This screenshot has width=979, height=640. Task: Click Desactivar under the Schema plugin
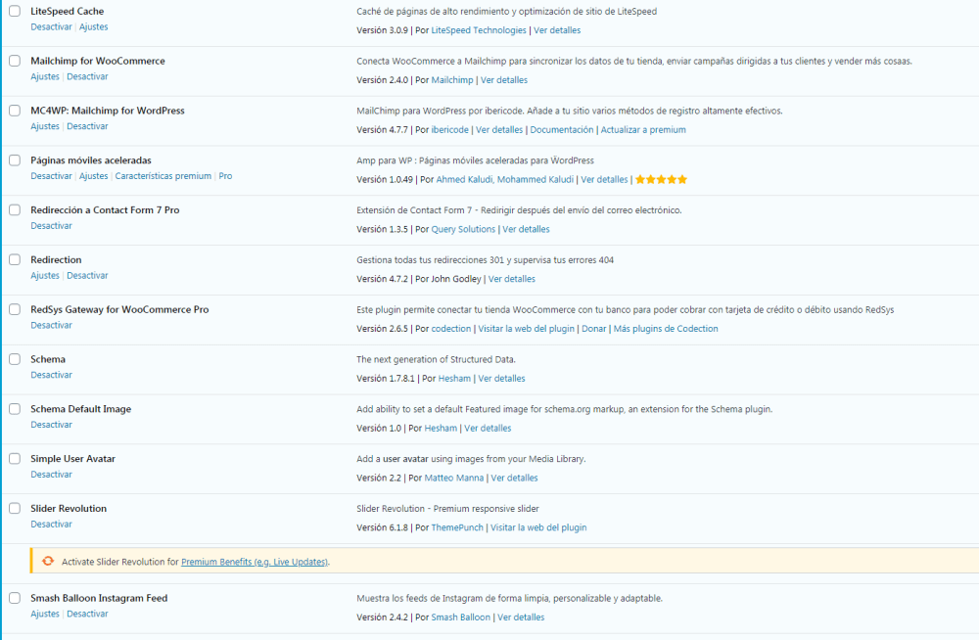51,375
